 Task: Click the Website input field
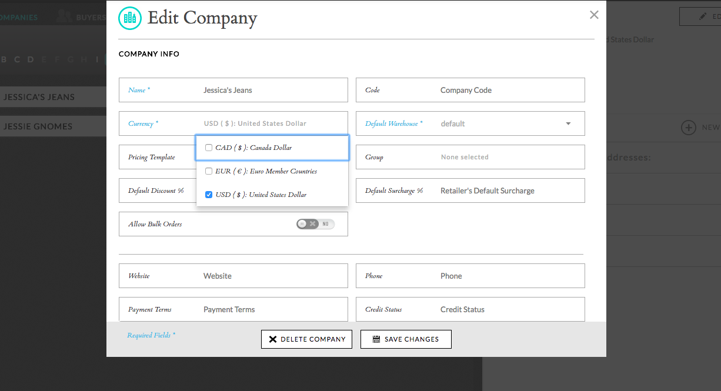233,276
